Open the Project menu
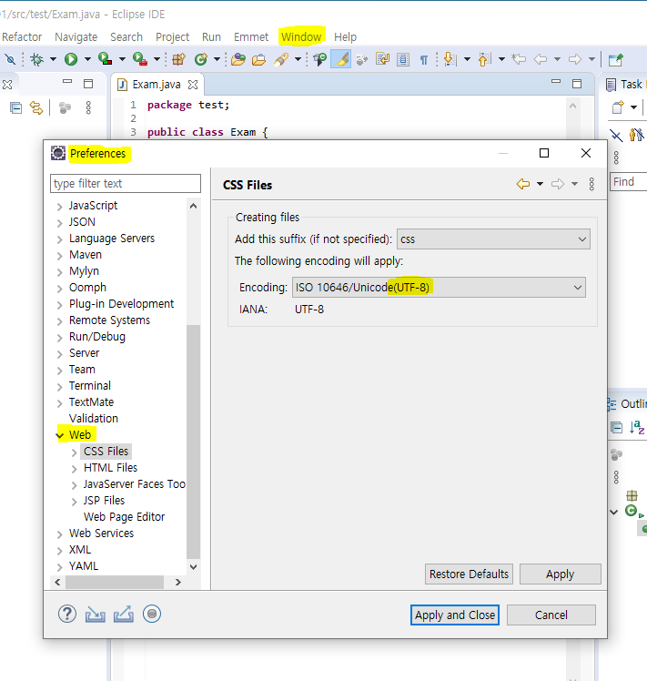Image resolution: width=647 pixels, height=681 pixels. (x=172, y=37)
